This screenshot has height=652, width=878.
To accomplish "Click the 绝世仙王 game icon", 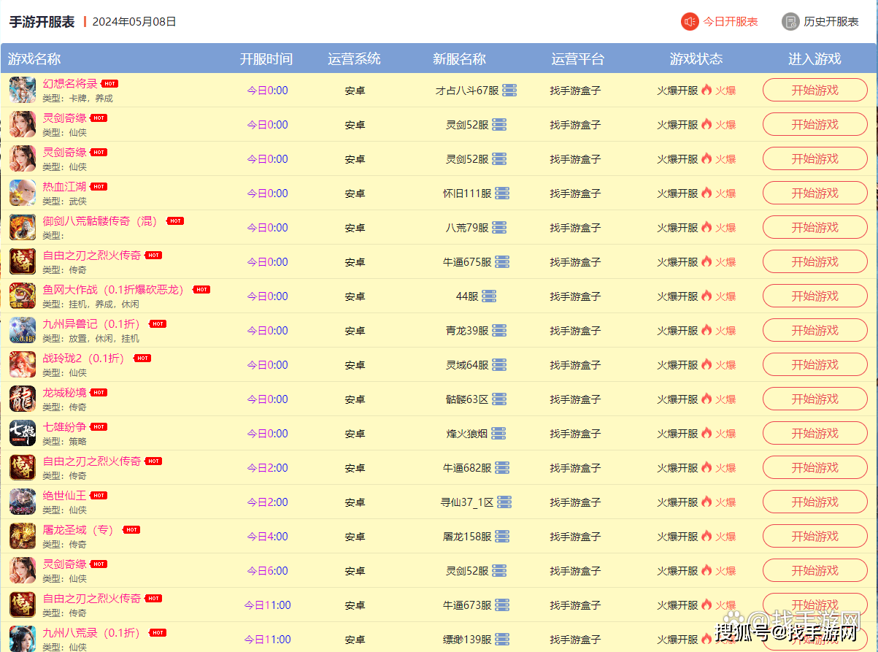I will click(22, 502).
